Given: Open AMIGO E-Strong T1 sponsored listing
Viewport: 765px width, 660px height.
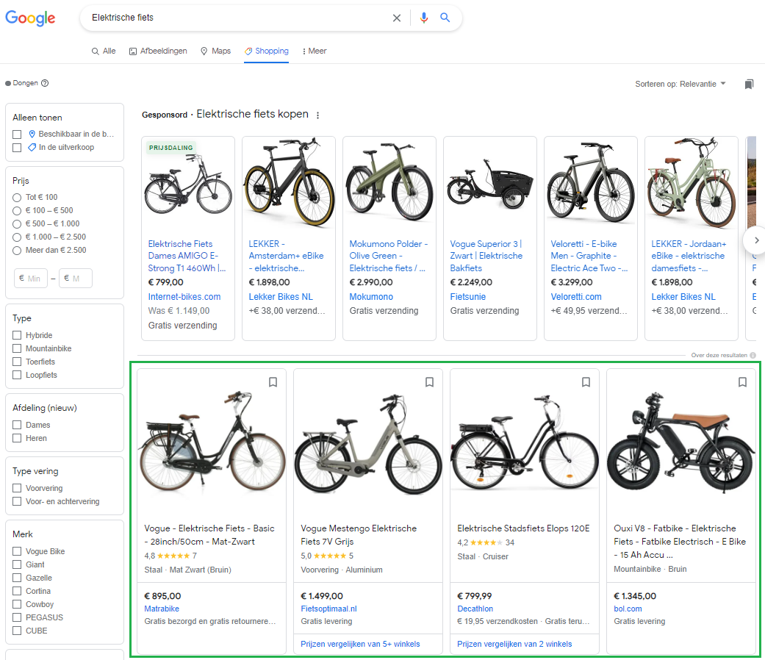Looking at the screenshot, I should 187,256.
